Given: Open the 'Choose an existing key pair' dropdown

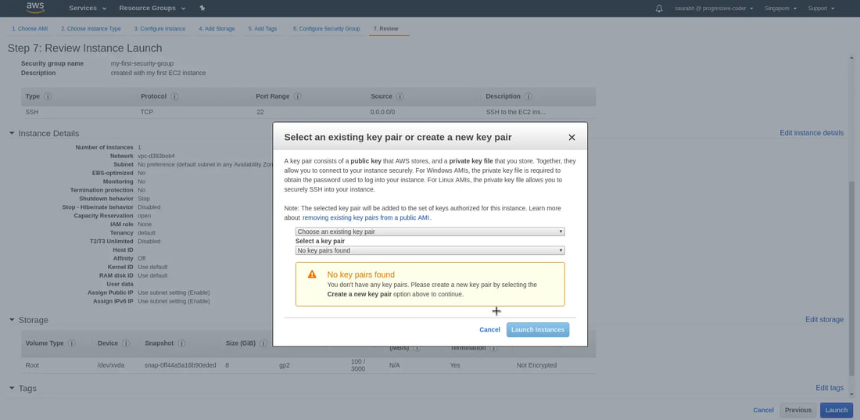Looking at the screenshot, I should [x=429, y=232].
